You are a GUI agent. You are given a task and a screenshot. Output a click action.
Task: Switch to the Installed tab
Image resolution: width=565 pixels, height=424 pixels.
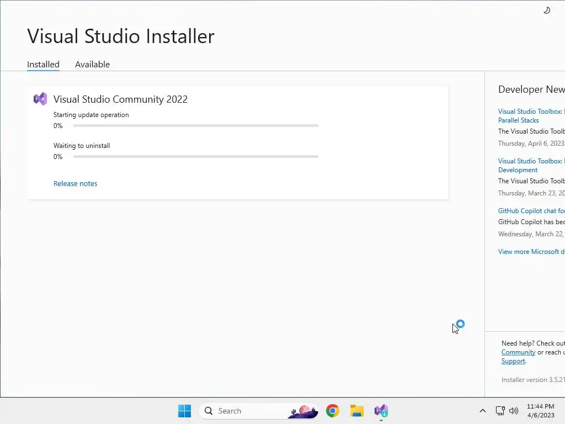click(43, 64)
